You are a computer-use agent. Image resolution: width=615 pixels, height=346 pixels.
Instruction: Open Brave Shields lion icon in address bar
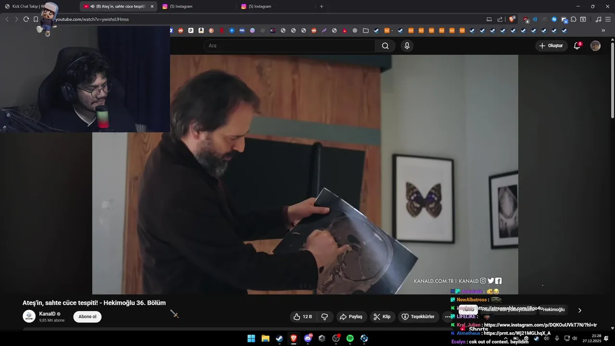[512, 19]
